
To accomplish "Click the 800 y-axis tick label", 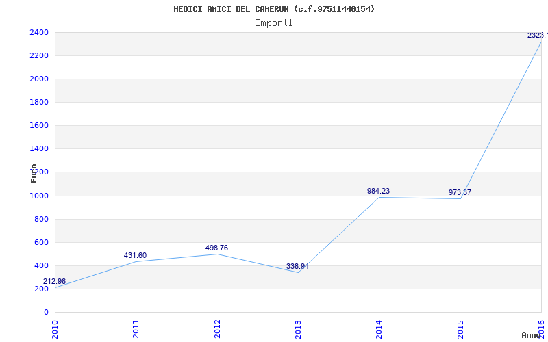I will click(41, 219).
